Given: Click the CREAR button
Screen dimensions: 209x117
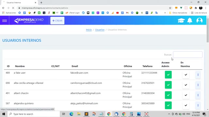Looking at the screenshot, I should pos(57,20).
